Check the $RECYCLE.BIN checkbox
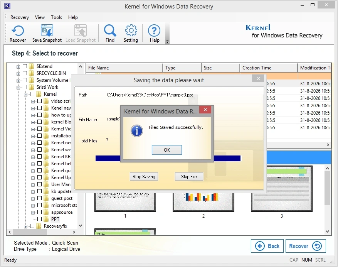338x267 pixels. click(25, 73)
